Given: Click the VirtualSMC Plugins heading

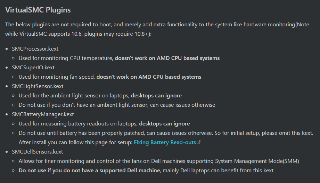Looking at the screenshot, I should coord(38,10).
